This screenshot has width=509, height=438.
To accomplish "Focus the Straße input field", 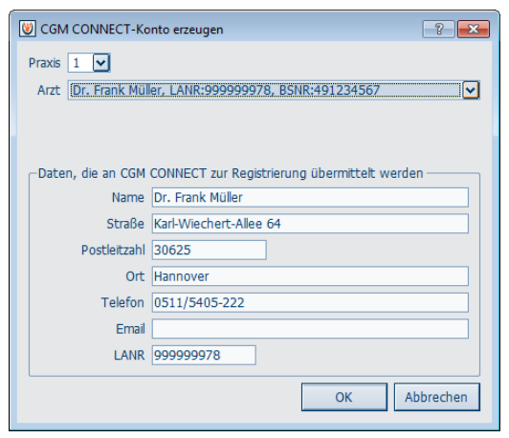I will [x=310, y=224].
